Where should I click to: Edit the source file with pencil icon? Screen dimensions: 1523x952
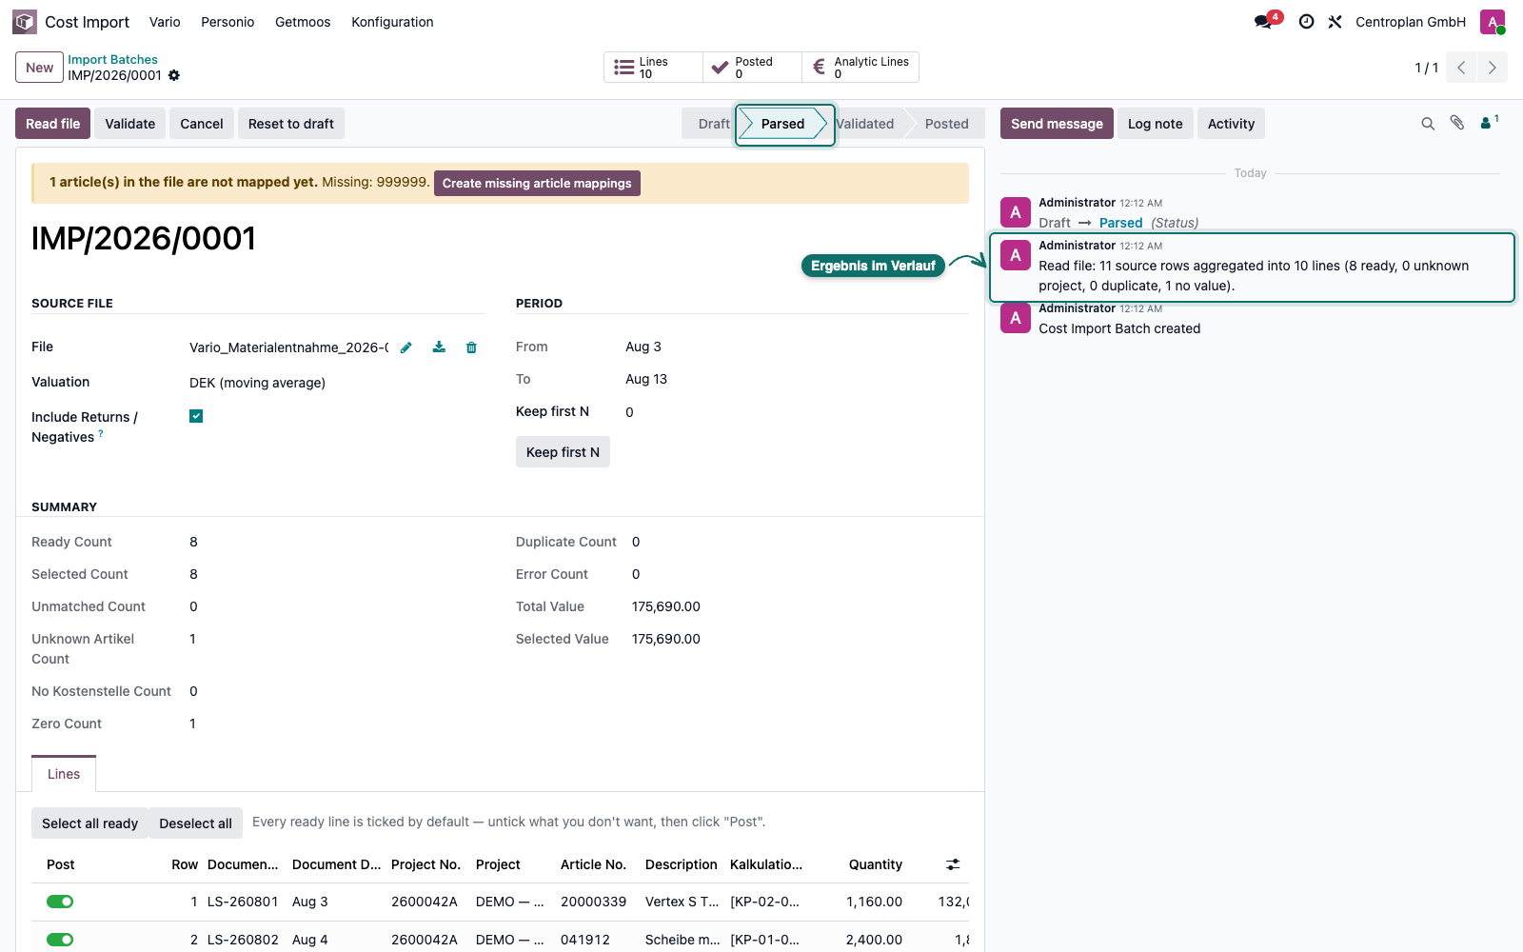(x=406, y=347)
